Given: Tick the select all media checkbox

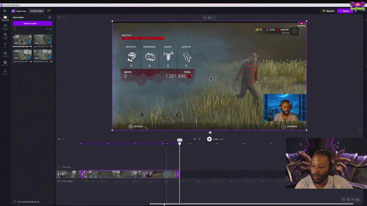Looking at the screenshot, I should click(15, 29).
